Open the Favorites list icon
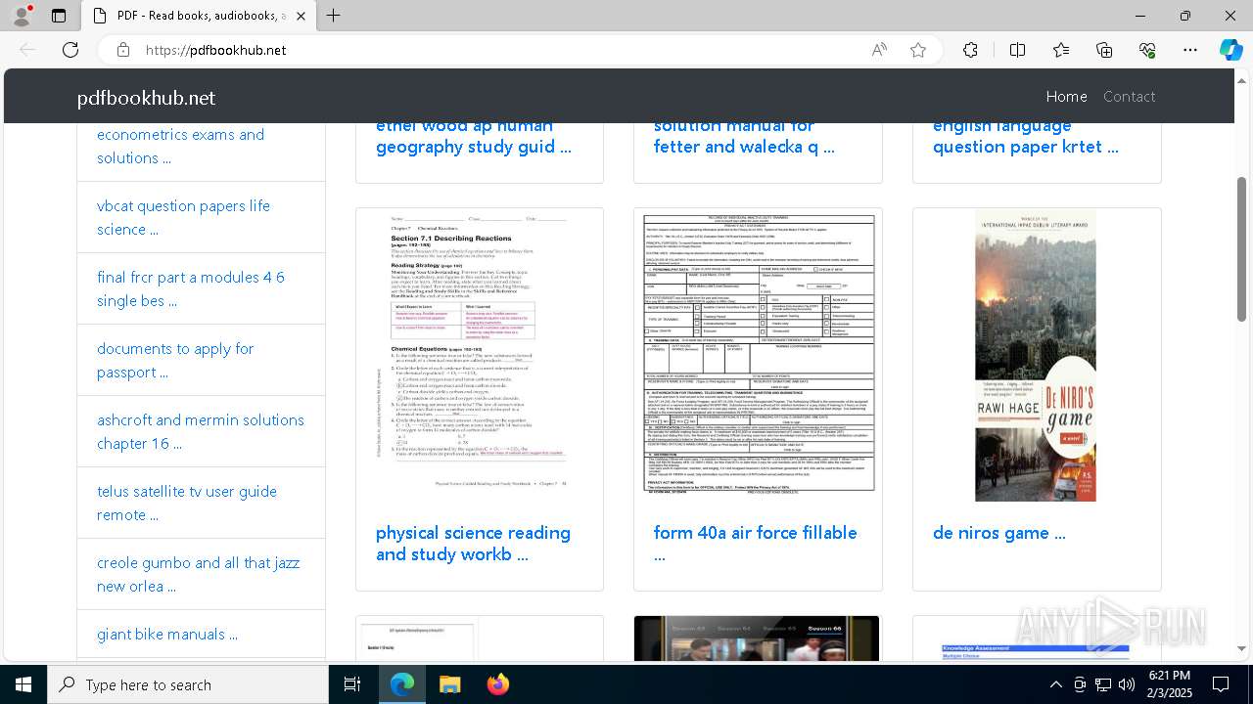The width and height of the screenshot is (1253, 704). click(x=1061, y=50)
